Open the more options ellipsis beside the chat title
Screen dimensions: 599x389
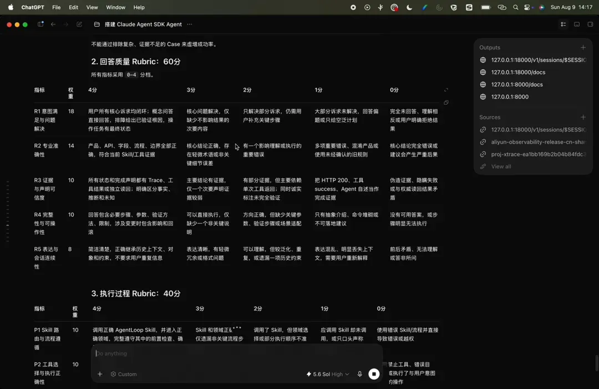click(x=190, y=24)
